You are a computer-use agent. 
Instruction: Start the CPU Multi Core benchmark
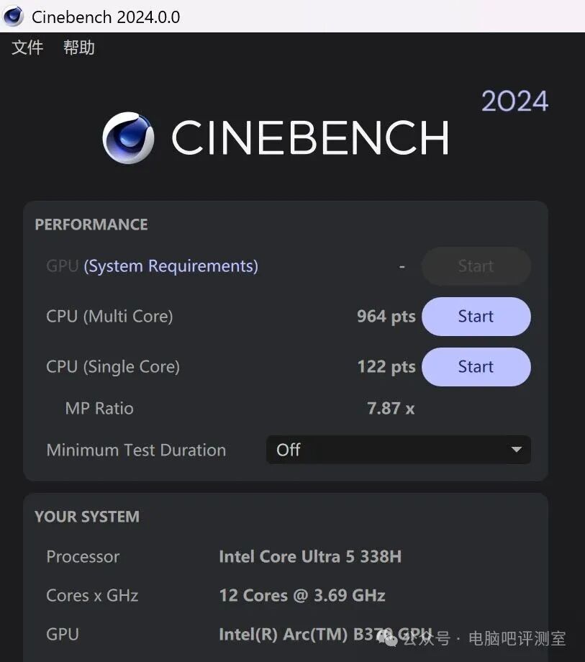click(476, 316)
